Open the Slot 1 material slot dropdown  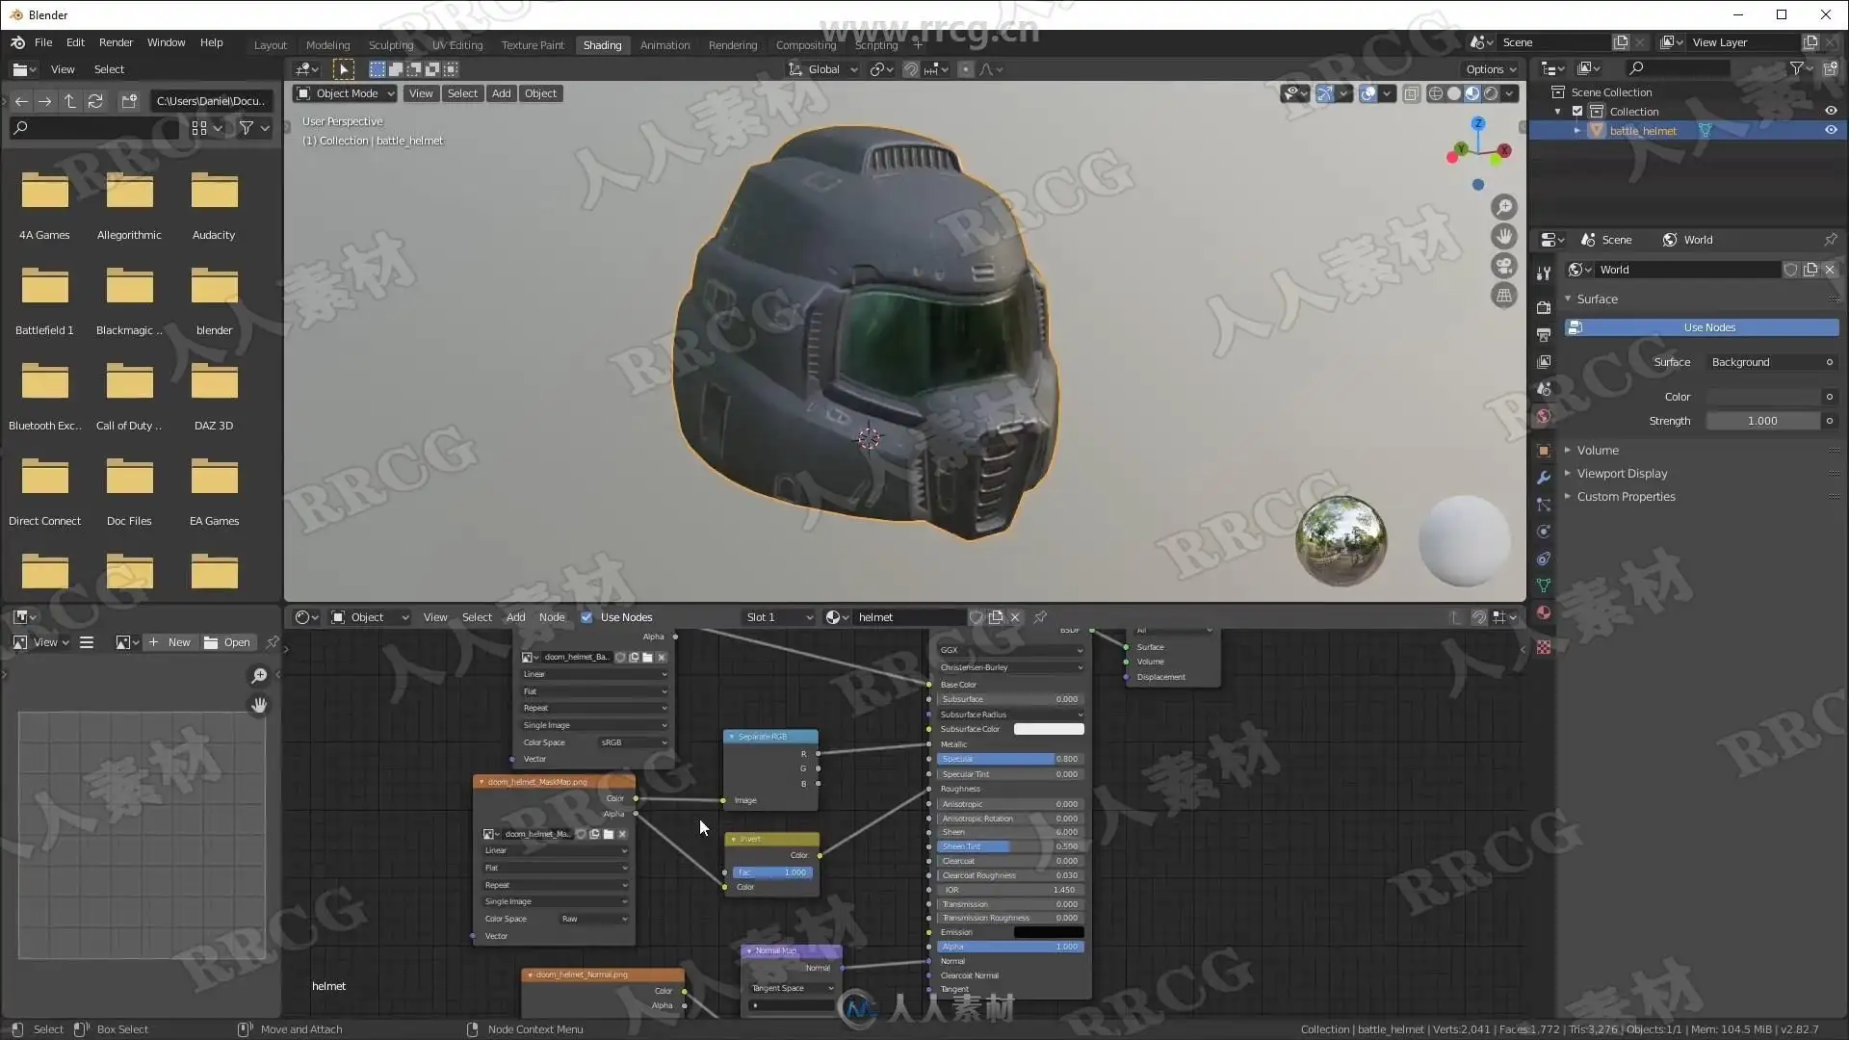pyautogui.click(x=779, y=617)
